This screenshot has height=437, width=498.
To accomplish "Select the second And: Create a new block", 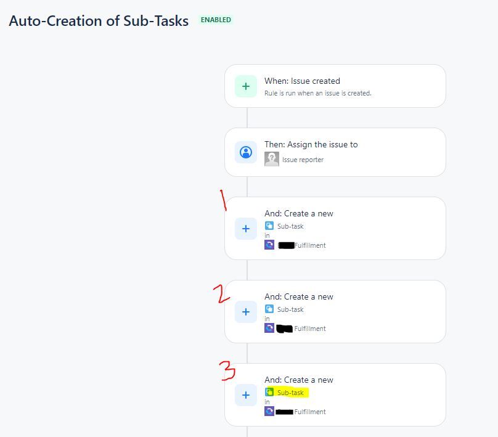I will (335, 311).
